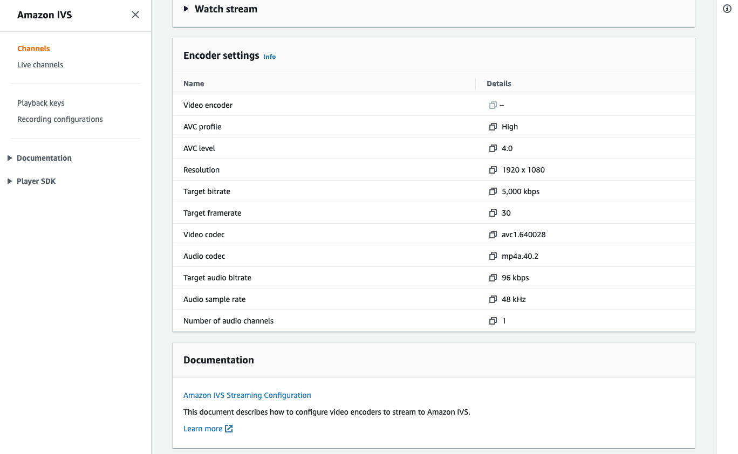The height and width of the screenshot is (454, 738).
Task: Open the info panel circle icon
Action: pos(727,9)
